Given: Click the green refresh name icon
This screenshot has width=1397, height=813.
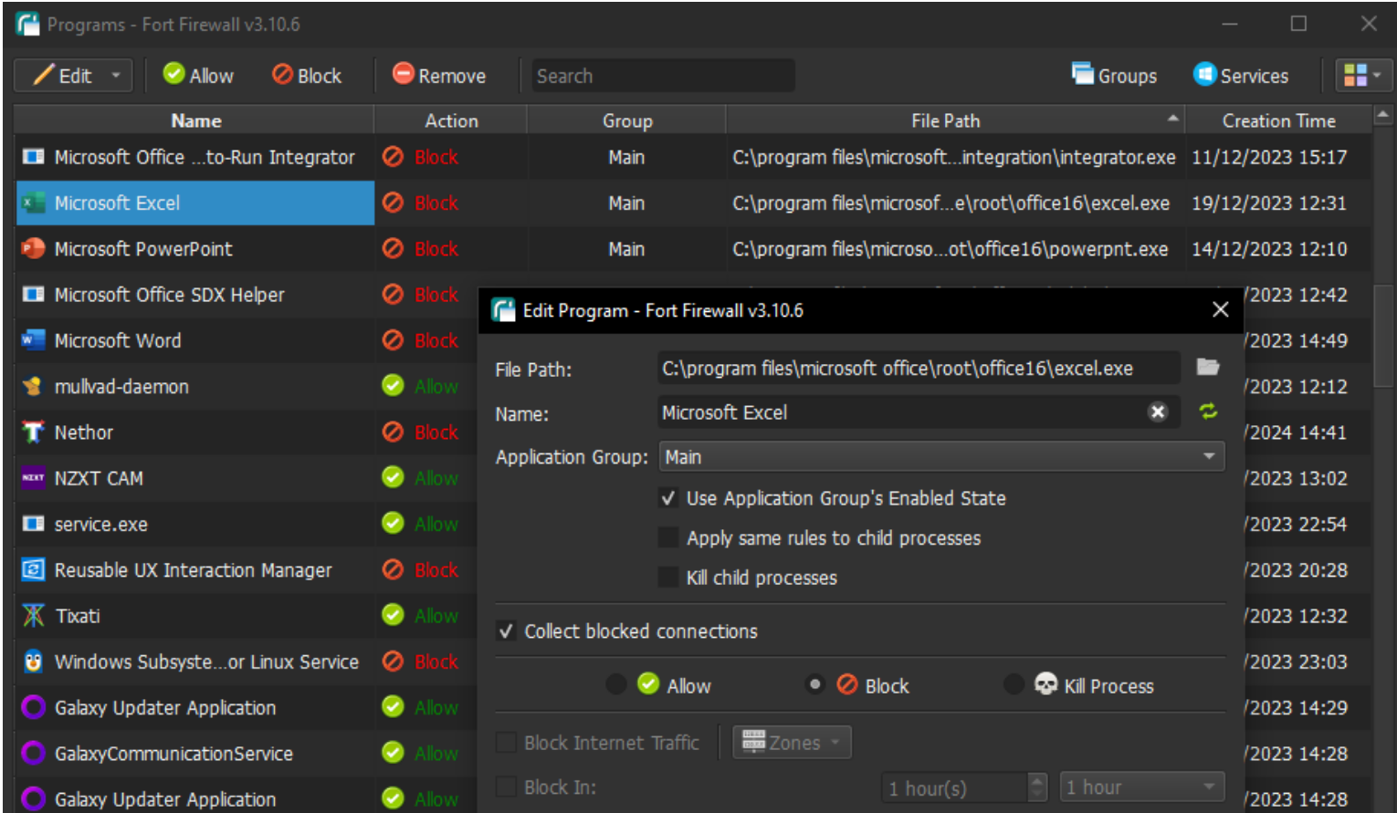Looking at the screenshot, I should click(x=1207, y=412).
